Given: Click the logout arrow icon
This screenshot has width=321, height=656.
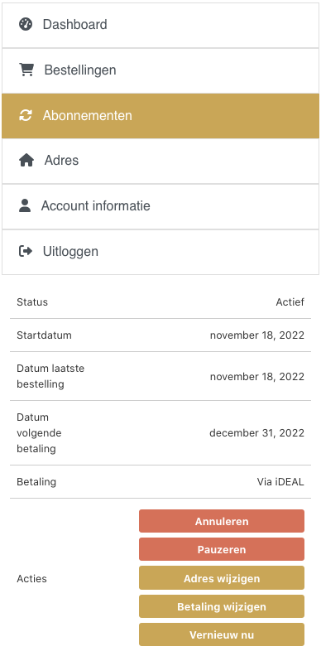Looking at the screenshot, I should (26, 251).
